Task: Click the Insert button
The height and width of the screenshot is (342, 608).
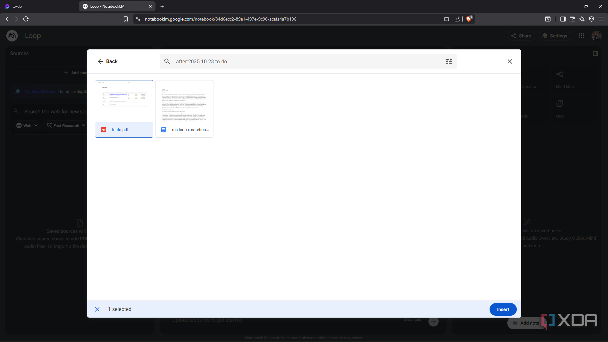Action: pyautogui.click(x=503, y=309)
